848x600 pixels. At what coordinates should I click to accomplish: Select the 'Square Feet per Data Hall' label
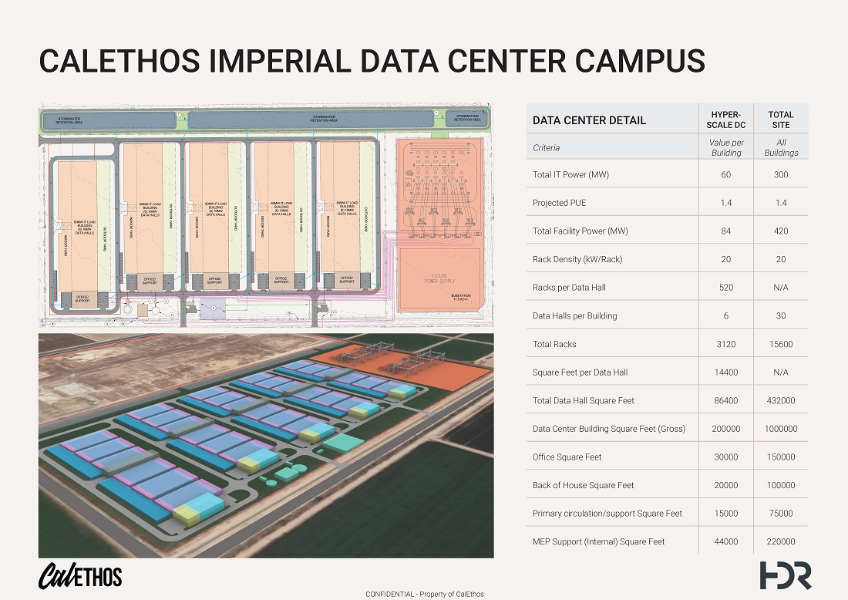click(x=580, y=372)
